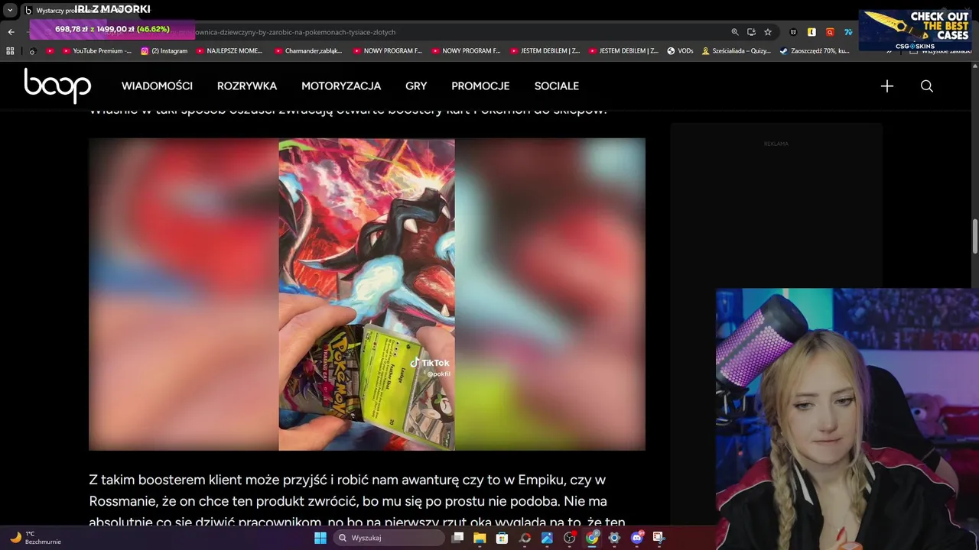Open PROMOCJE menu item

(480, 86)
